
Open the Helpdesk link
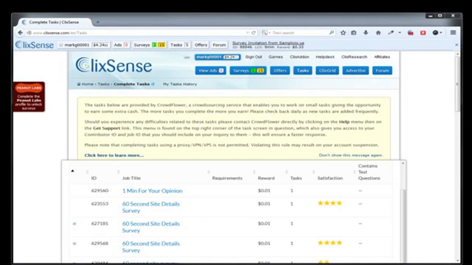[325, 57]
